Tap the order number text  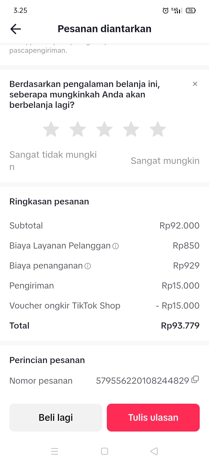(x=143, y=381)
